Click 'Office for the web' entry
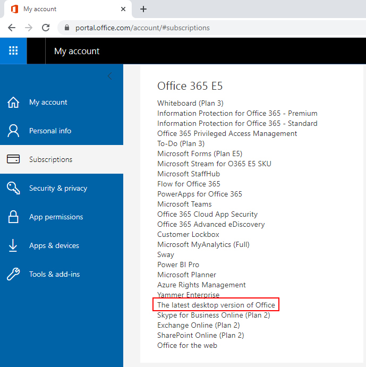366x367 pixels. pos(187,345)
